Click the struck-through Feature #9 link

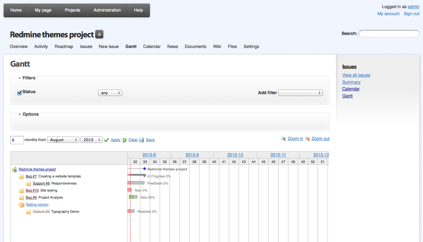point(41,212)
